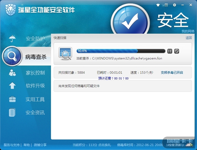Click the scan progress bar at 50.6%
Screen dimensions: 197x150
point(121,51)
